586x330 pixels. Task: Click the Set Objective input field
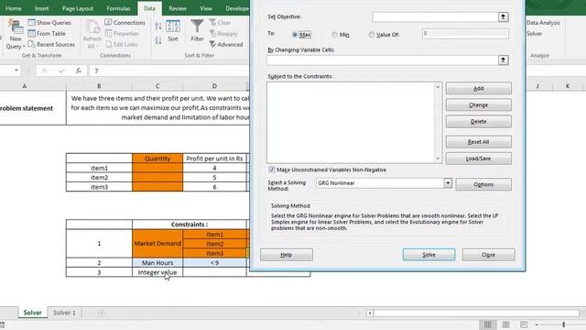pos(436,16)
